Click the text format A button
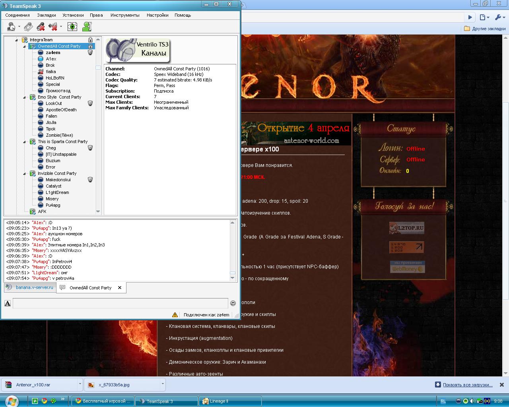 (8, 303)
